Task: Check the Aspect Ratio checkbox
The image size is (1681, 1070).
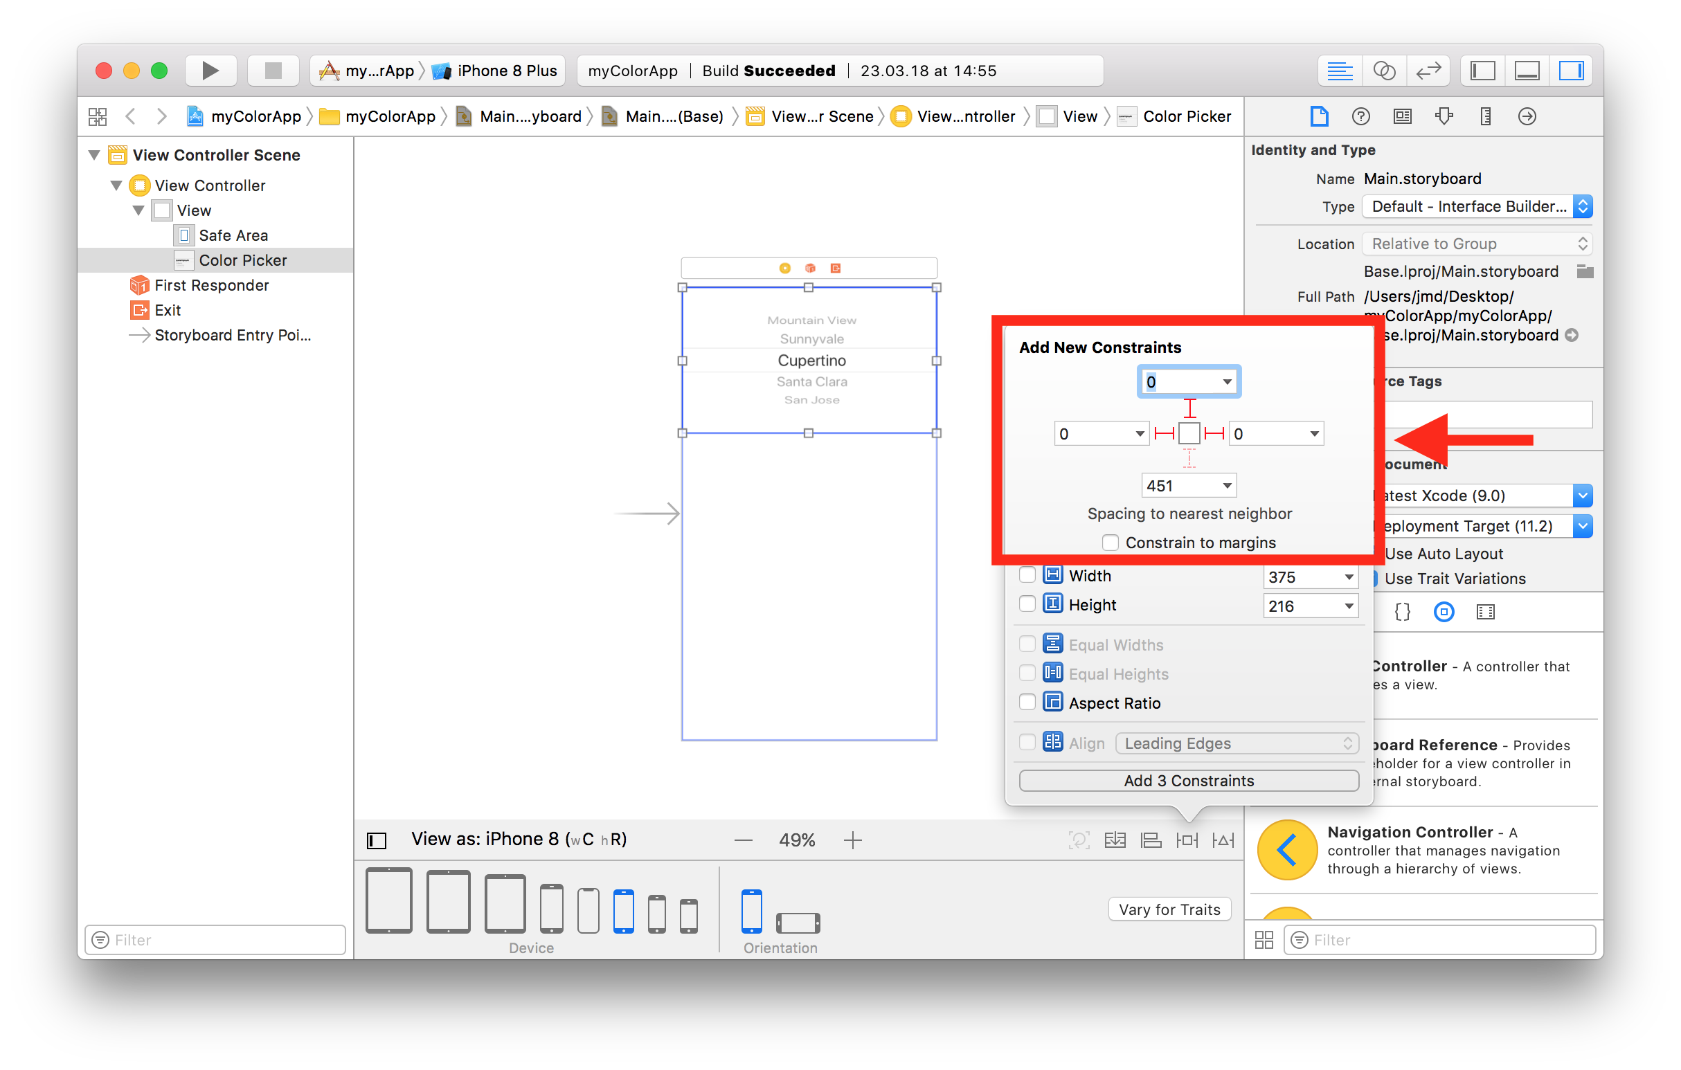Action: pyautogui.click(x=1027, y=702)
